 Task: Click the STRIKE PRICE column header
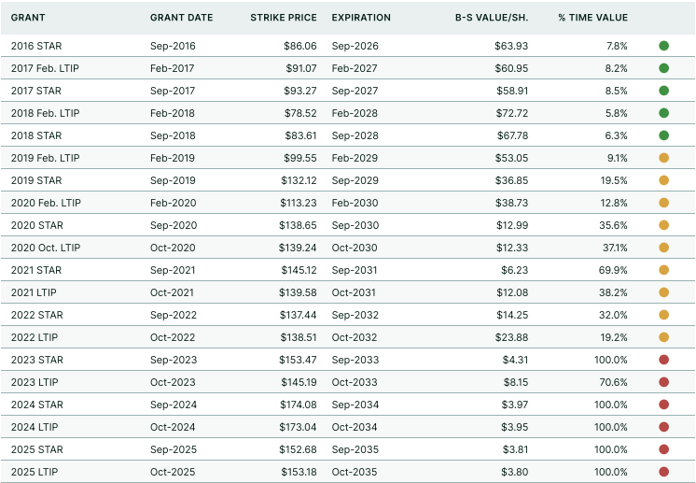tap(284, 18)
